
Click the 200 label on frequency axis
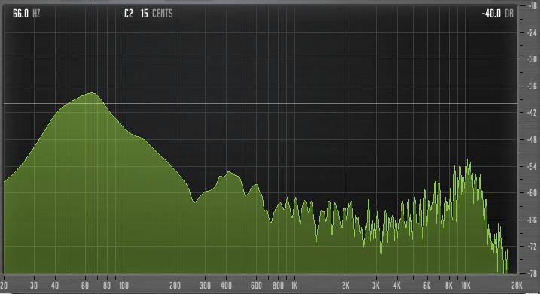point(175,286)
